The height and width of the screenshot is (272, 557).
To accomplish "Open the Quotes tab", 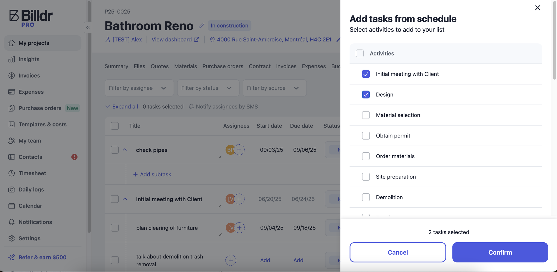I will click(x=160, y=66).
